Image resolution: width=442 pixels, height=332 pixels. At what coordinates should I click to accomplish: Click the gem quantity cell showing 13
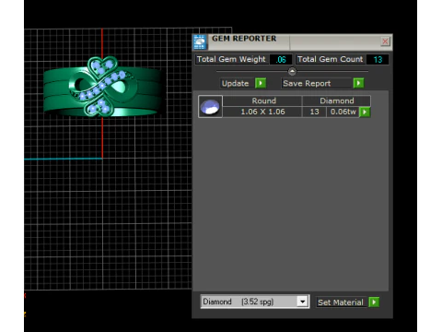click(x=314, y=112)
